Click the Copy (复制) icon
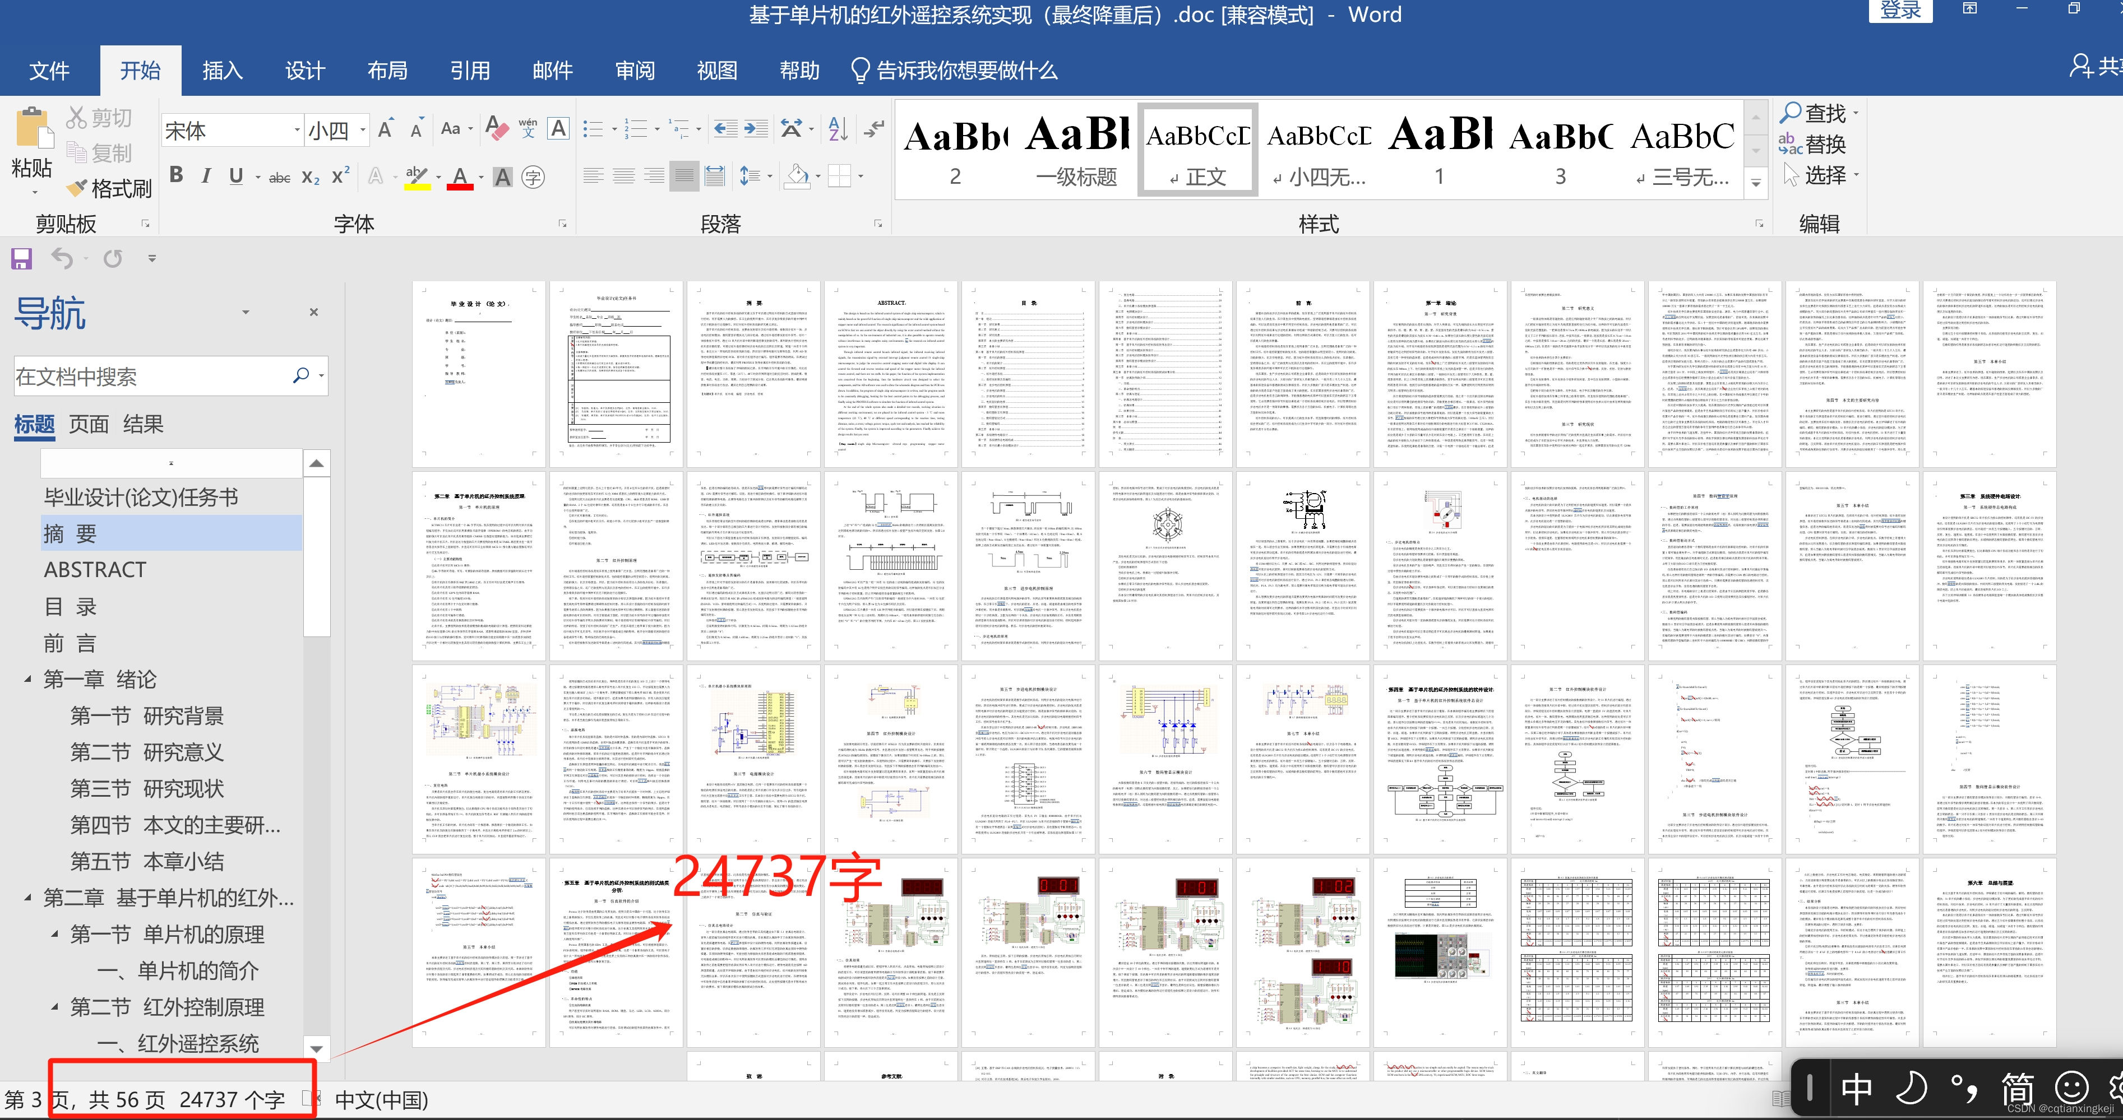The width and height of the screenshot is (2123, 1120). (77, 153)
